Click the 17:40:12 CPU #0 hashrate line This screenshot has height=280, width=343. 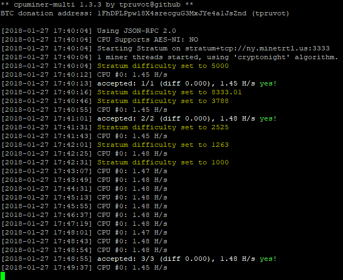point(84,75)
